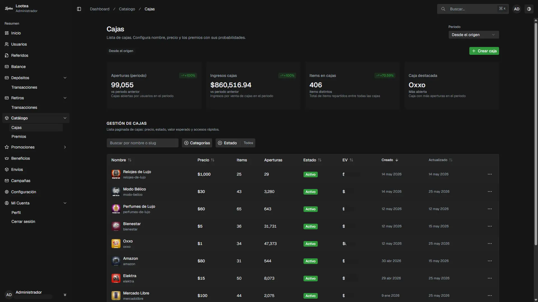The height and width of the screenshot is (302, 538).
Task: Open the Categorías filter
Action: [x=197, y=143]
